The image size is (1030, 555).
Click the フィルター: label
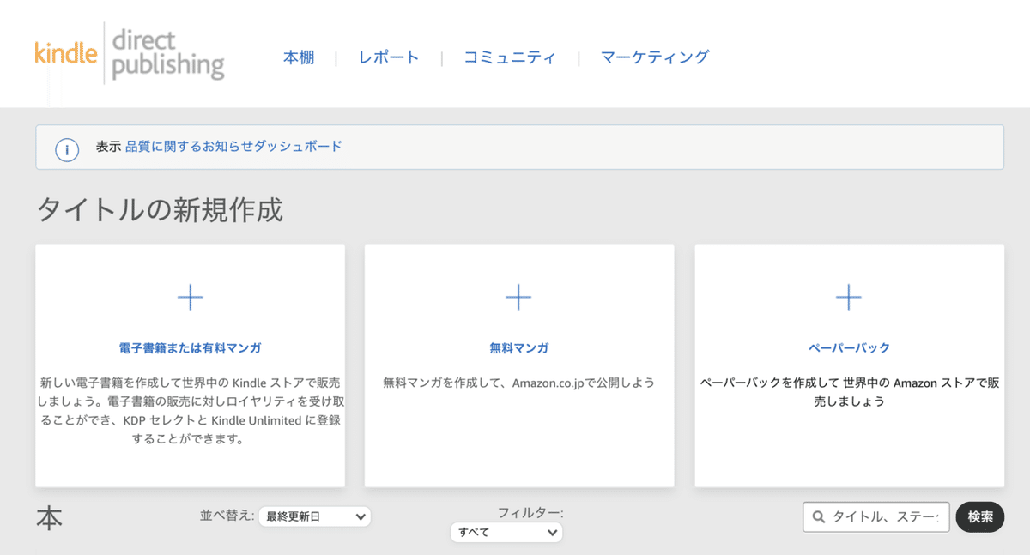[x=530, y=513]
